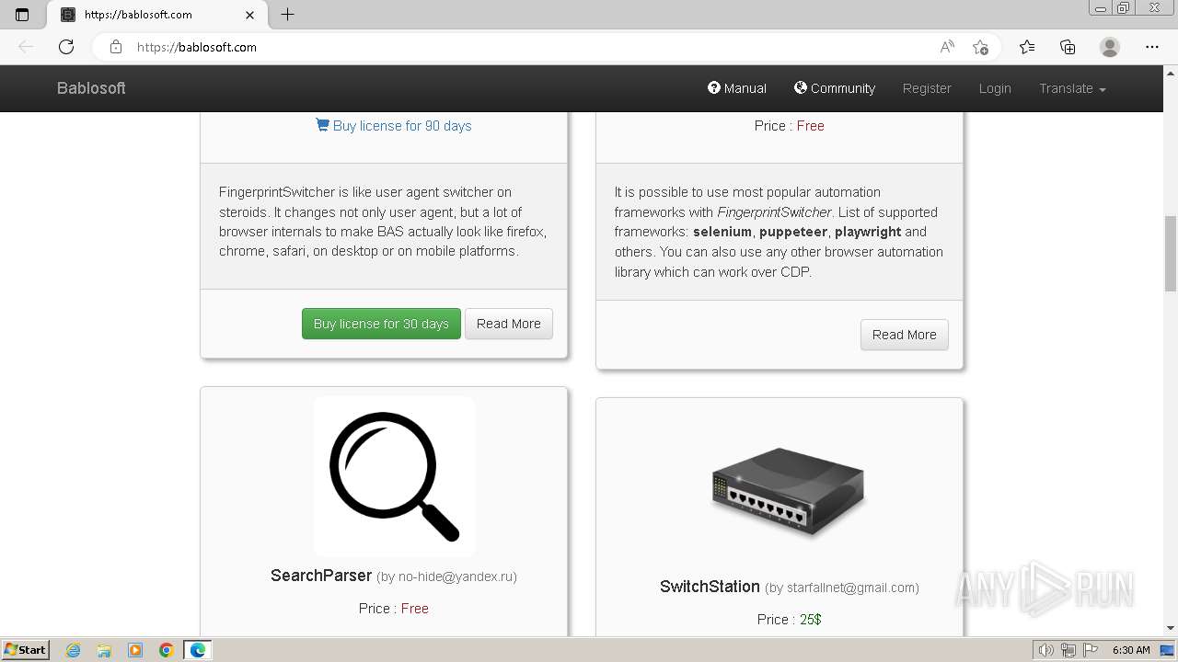
Task: Click Read More under FingerprintSwitcher description
Action: (508, 324)
